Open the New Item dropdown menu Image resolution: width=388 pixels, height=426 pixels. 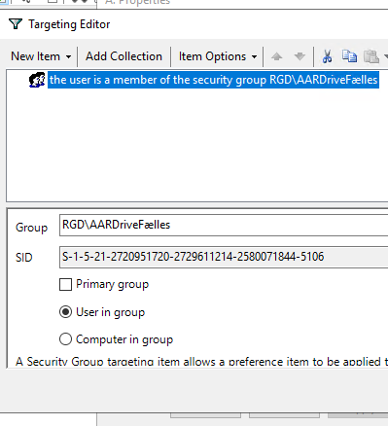pos(41,56)
